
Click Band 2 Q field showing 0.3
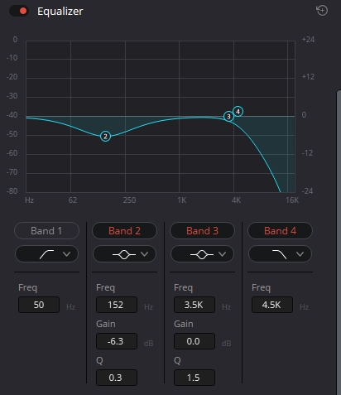click(117, 378)
